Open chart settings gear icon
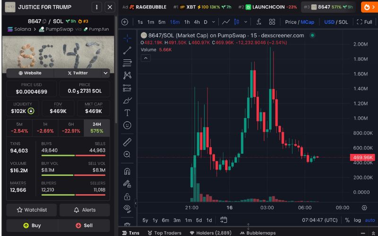Screen dimensions: 378x236 364,208
